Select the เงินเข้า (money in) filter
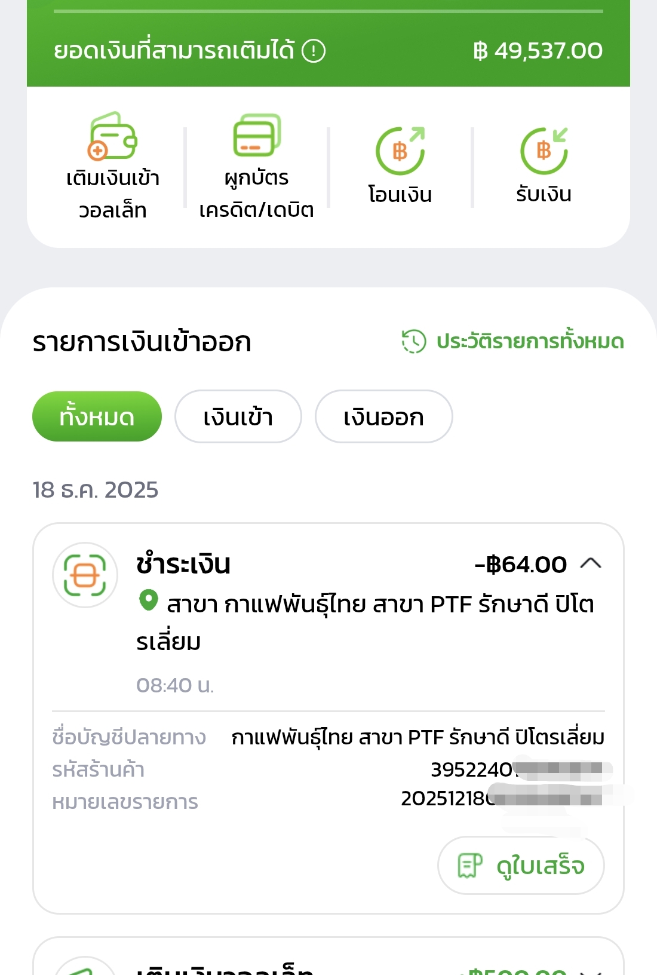 [x=238, y=416]
